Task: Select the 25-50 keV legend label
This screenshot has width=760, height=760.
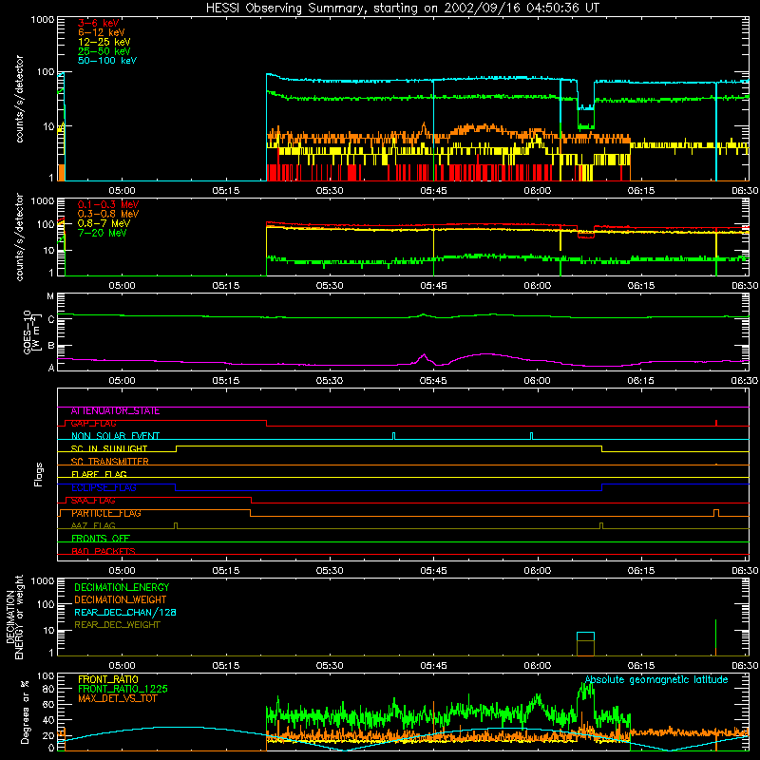Action: click(x=104, y=51)
